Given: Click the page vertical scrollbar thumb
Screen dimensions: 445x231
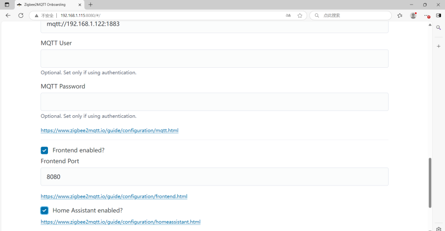Looking at the screenshot, I should (430, 183).
